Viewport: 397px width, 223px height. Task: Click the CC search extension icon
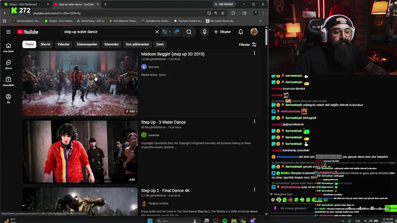click(176, 32)
